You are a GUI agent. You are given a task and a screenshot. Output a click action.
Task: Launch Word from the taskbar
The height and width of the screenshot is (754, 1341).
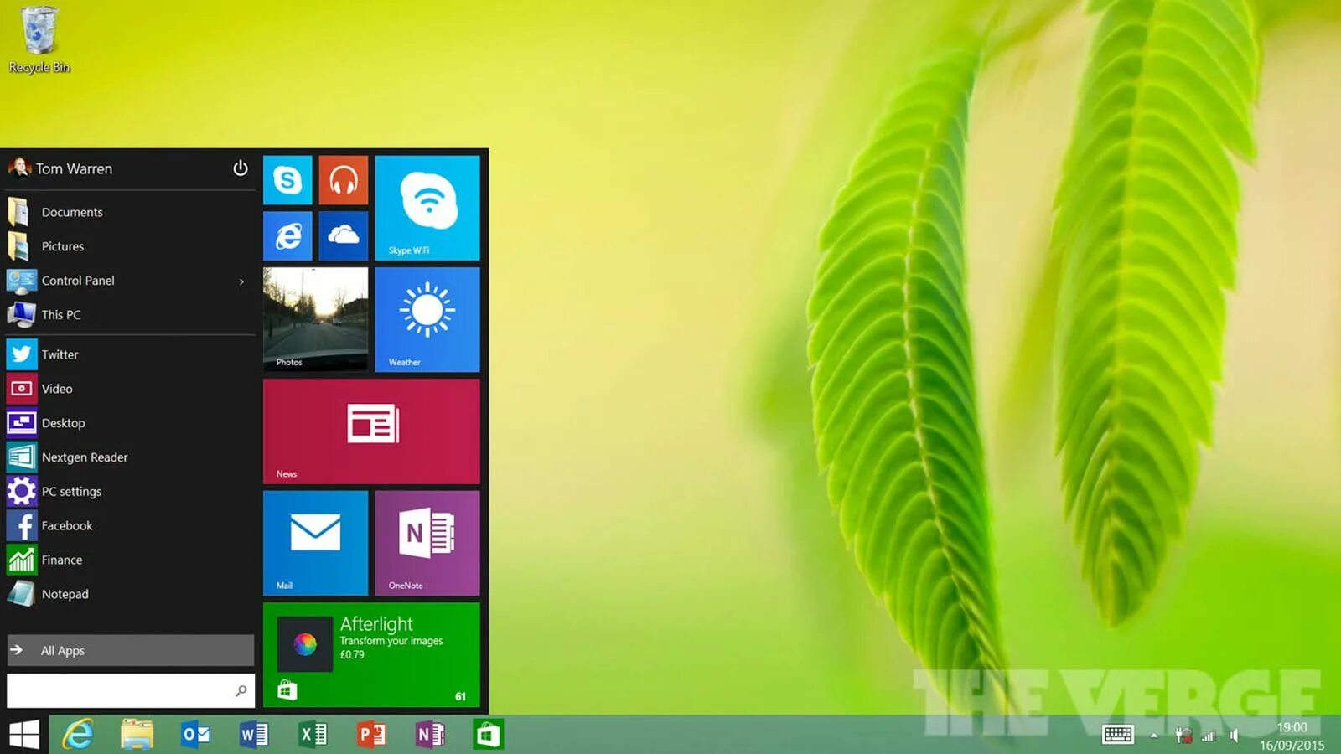pyautogui.click(x=254, y=735)
